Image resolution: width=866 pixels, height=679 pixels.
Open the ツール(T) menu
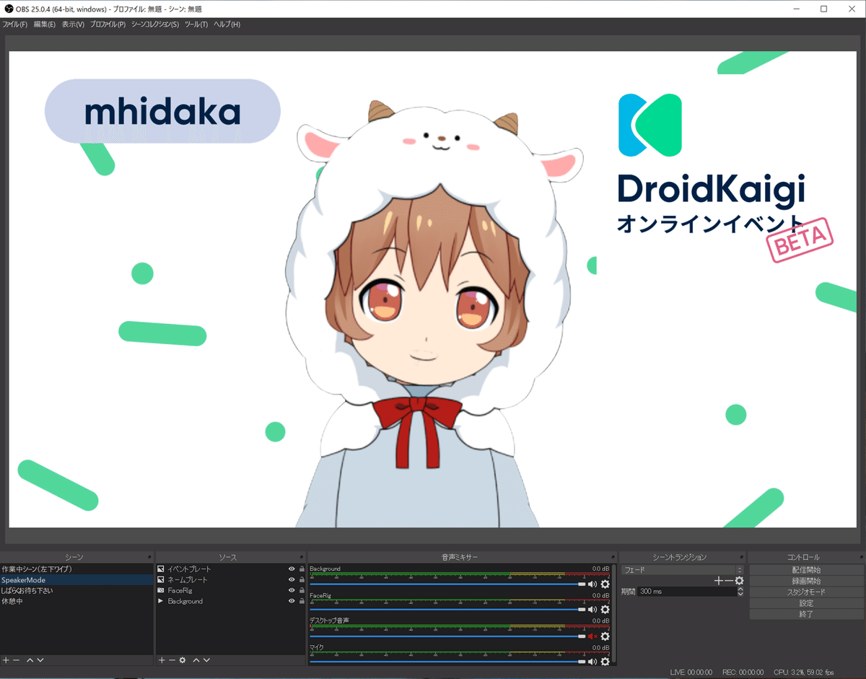pyautogui.click(x=196, y=25)
